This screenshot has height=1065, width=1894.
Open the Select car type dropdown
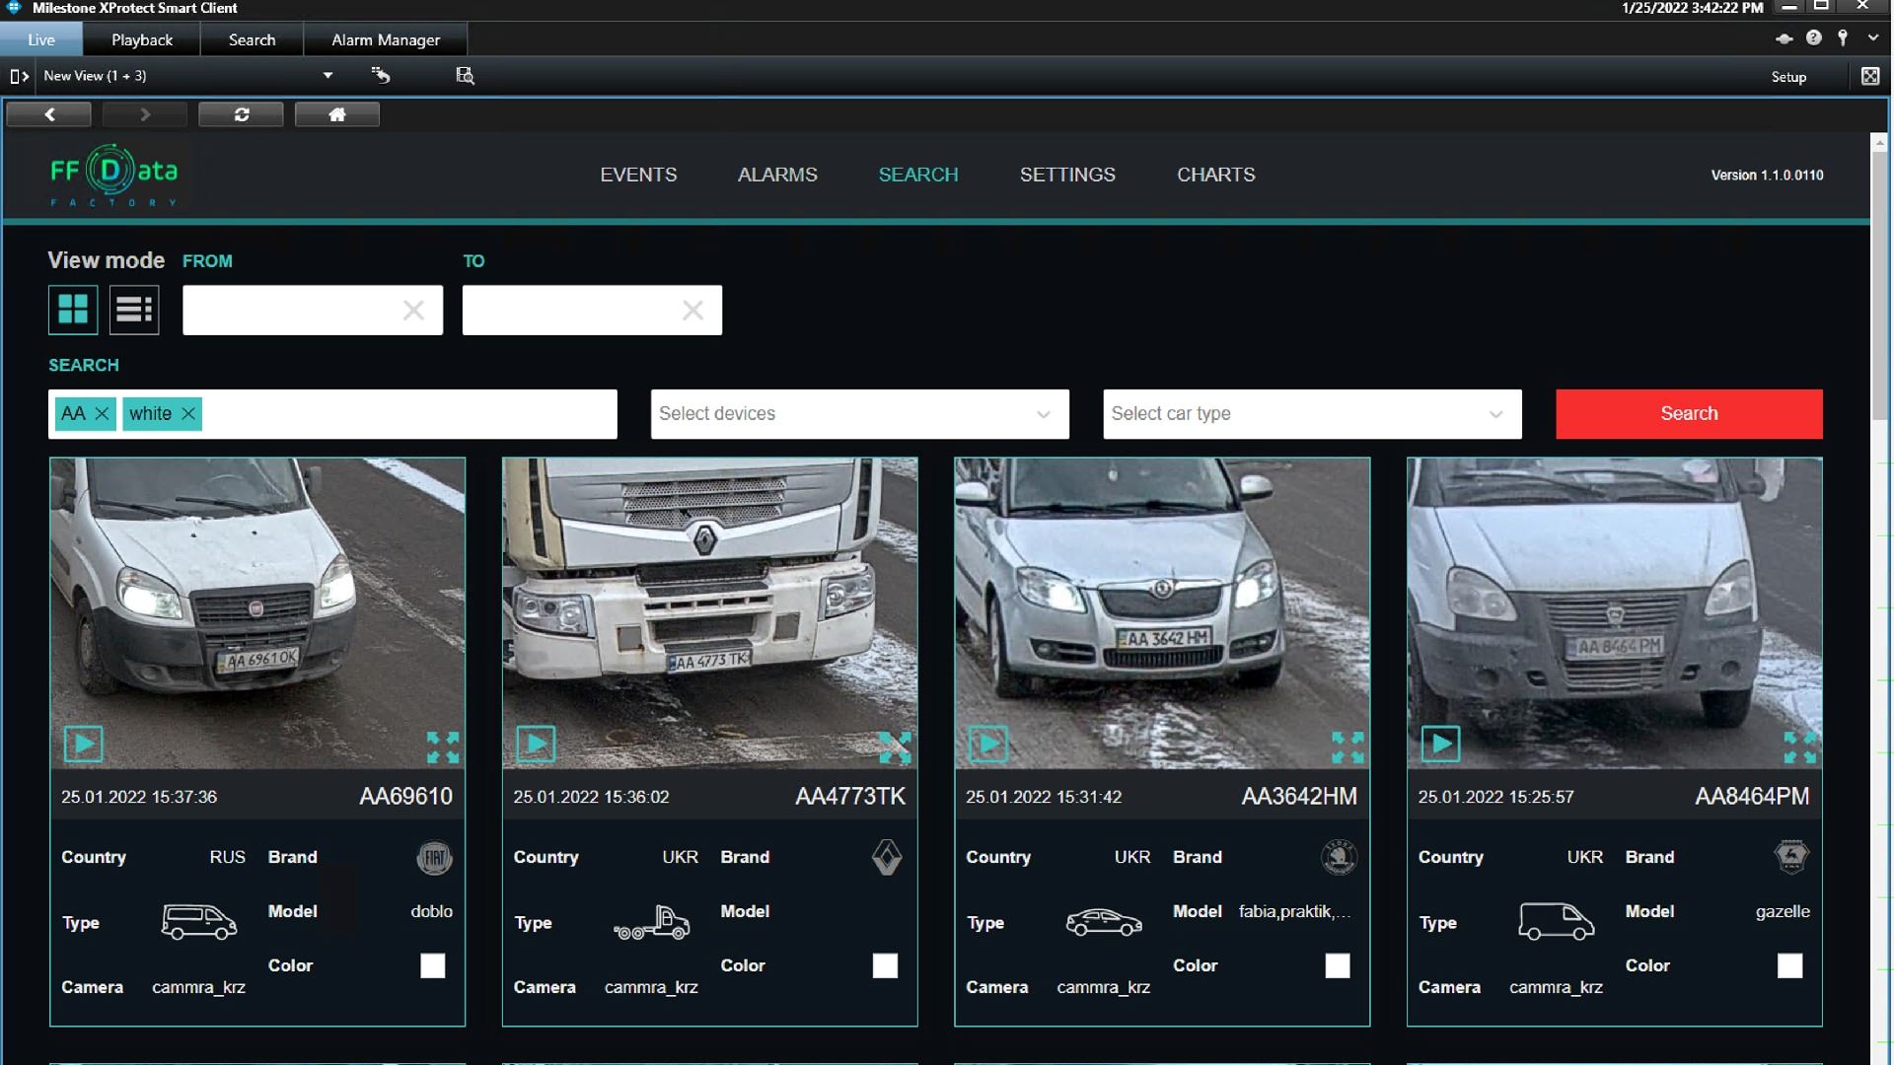1312,414
